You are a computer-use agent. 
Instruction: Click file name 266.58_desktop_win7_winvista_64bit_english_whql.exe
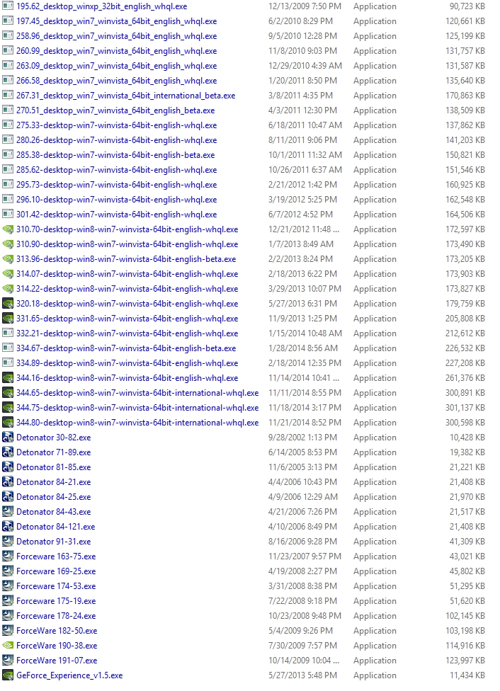tap(116, 81)
